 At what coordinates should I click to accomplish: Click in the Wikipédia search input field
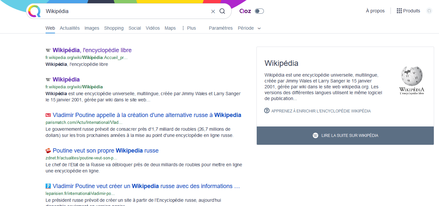click(x=127, y=11)
